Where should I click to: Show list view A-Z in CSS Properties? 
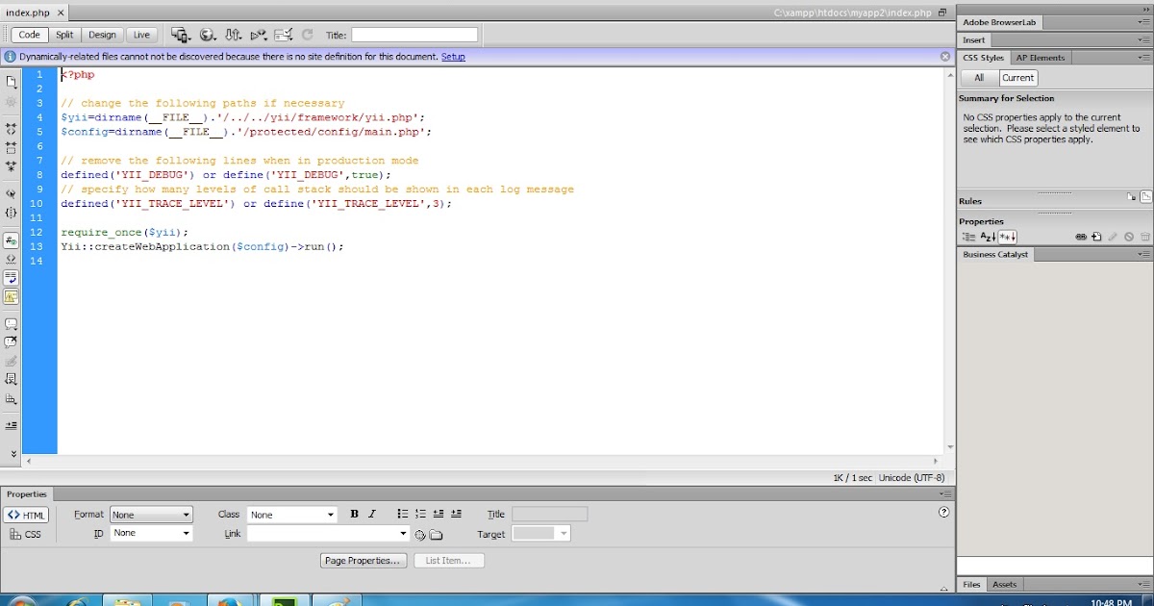tap(988, 237)
